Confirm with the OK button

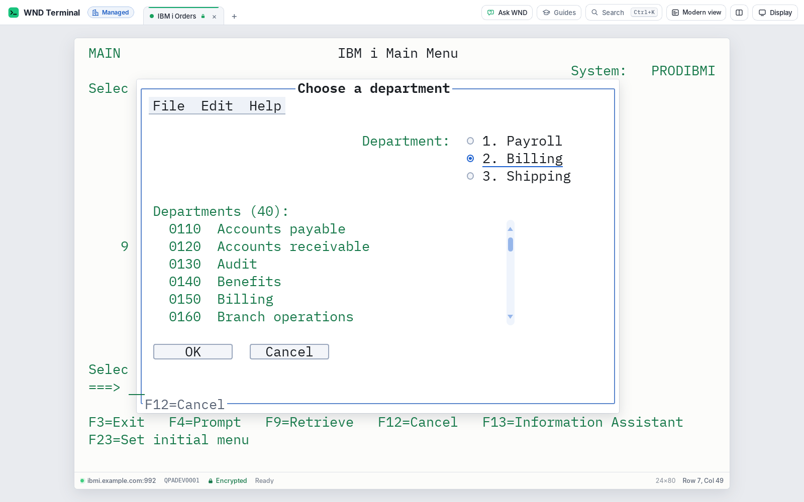(x=193, y=352)
